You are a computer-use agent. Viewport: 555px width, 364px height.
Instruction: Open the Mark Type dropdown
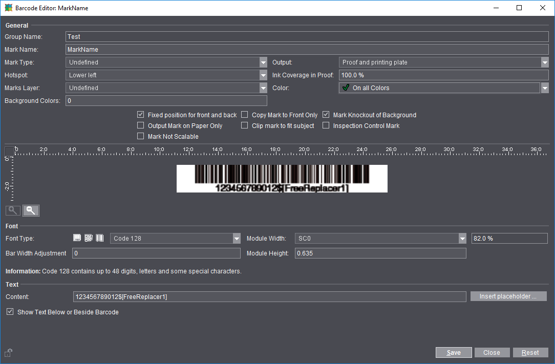[263, 62]
